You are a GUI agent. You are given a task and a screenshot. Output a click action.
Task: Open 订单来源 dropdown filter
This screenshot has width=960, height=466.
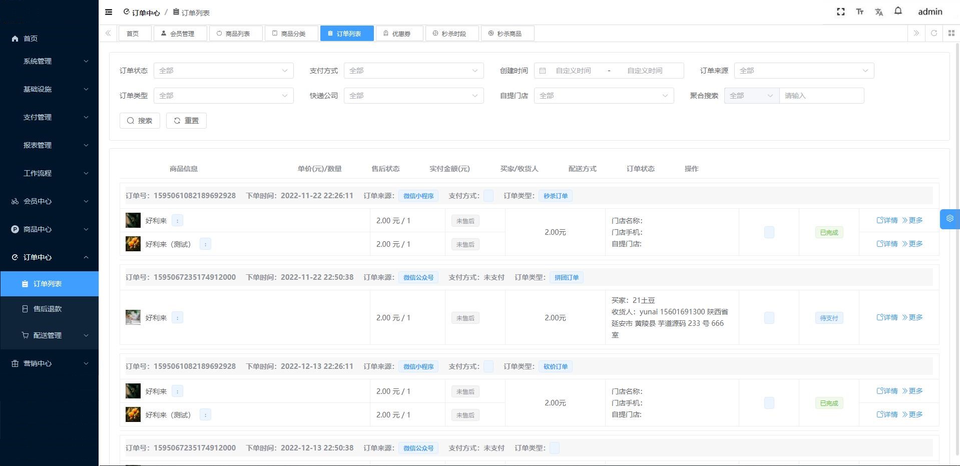(804, 71)
